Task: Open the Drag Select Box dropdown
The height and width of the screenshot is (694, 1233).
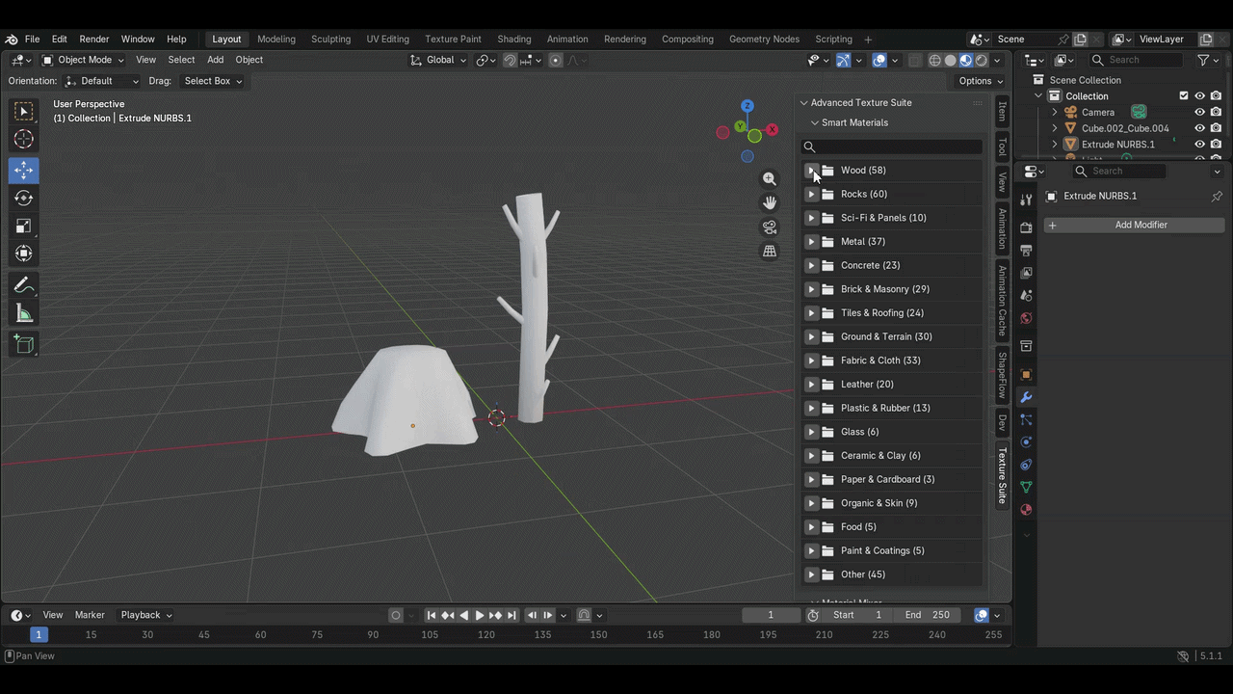Action: pyautogui.click(x=212, y=81)
